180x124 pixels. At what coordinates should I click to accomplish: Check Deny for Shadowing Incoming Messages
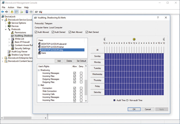point(81,73)
